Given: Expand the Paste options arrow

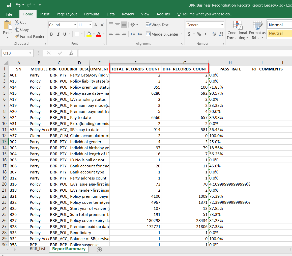Looking at the screenshot, I should (x=7, y=37).
